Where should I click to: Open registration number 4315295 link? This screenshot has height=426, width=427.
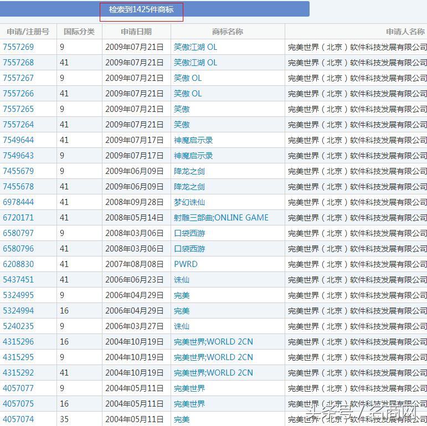click(18, 358)
